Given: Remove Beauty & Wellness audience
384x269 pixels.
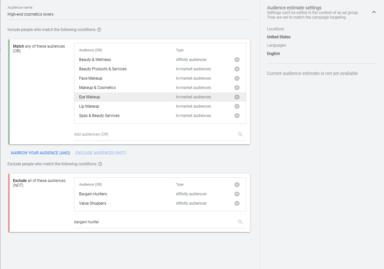Looking at the screenshot, I should [x=237, y=60].
